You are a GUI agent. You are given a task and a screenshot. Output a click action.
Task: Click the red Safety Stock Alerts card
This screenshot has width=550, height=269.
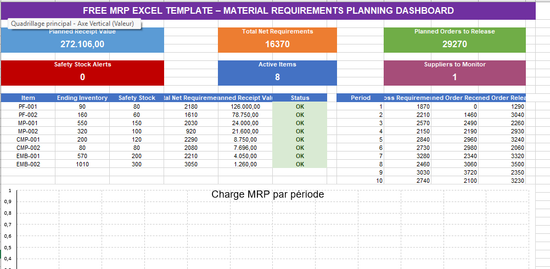82,73
